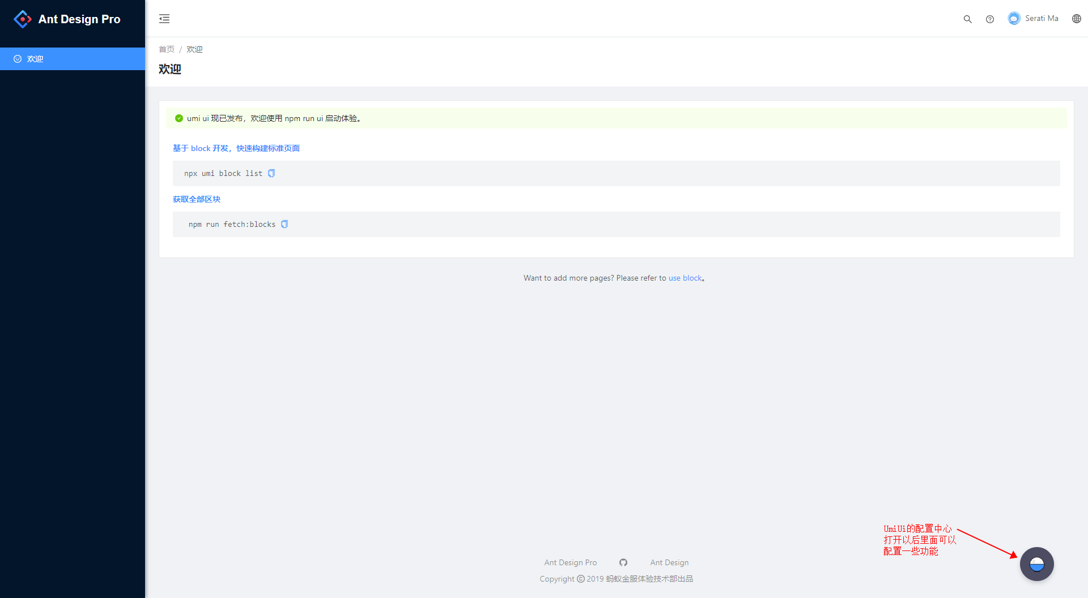This screenshot has width=1088, height=598.
Task: Collapse the sidebar with the menu fold icon
Action: (164, 19)
